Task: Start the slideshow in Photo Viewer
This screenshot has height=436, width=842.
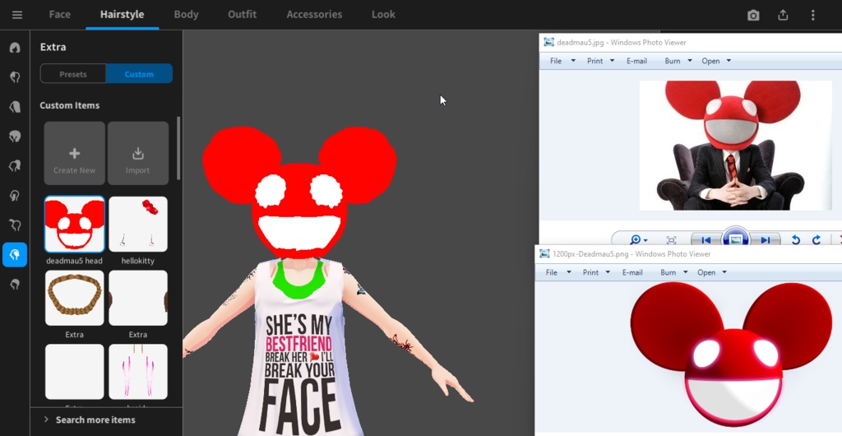Action: 736,239
